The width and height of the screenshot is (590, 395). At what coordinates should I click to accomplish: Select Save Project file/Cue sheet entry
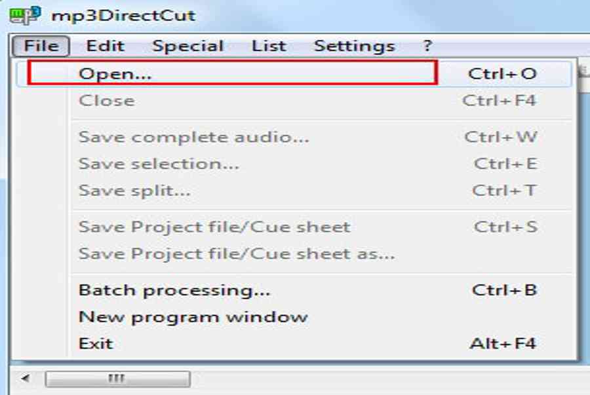(x=294, y=227)
